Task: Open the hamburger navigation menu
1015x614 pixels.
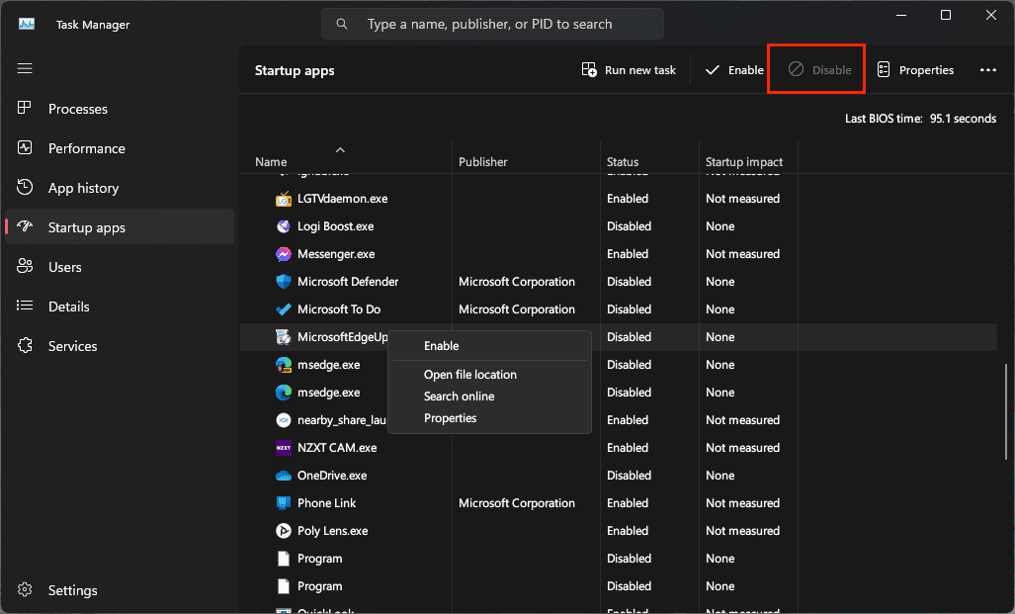Action: 25,68
